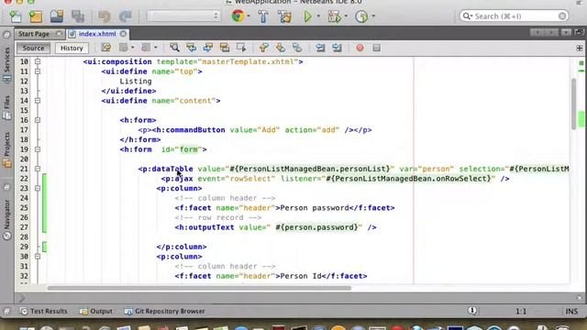
Task: Click the Toggle Bookmark icon
Action: click(x=297, y=48)
